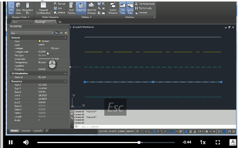Screen dimensions: 238x148
Task: Click the yellow ByLayer color swatch
Action: pos(40,41)
